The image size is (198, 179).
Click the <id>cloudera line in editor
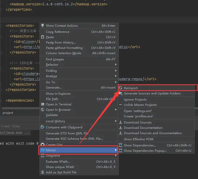click(x=27, y=74)
